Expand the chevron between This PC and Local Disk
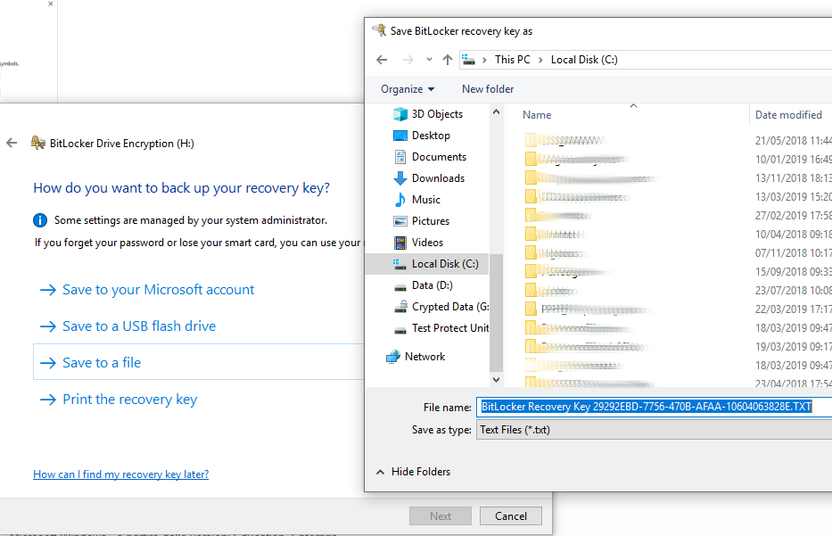Viewport: 832px width, 536px height. (x=540, y=60)
